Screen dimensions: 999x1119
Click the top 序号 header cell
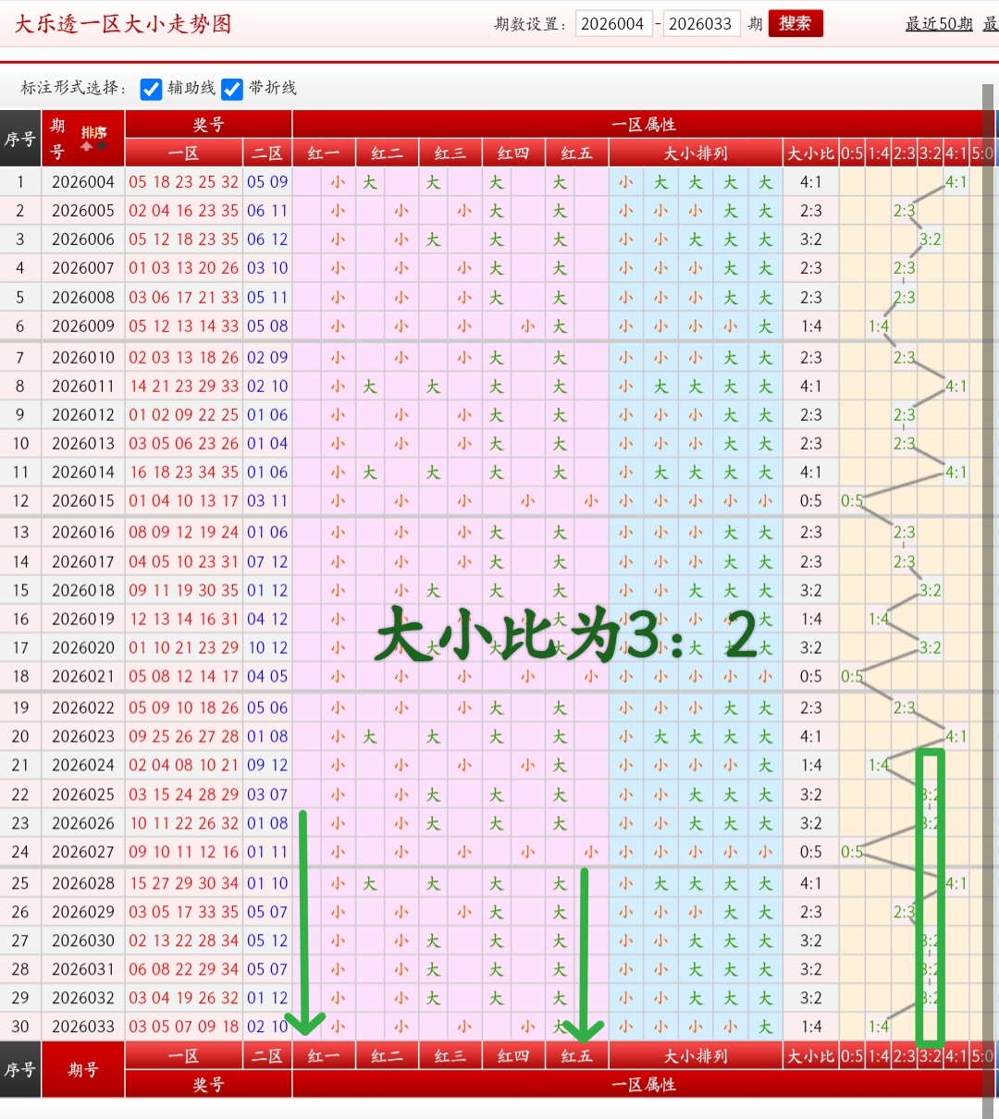point(20,139)
